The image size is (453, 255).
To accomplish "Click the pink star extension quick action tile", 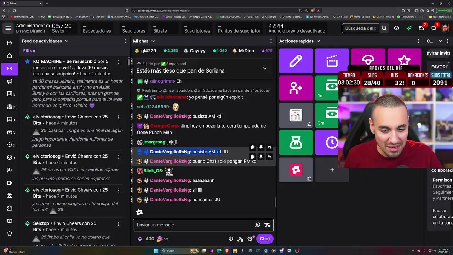I will pyautogui.click(x=296, y=170).
